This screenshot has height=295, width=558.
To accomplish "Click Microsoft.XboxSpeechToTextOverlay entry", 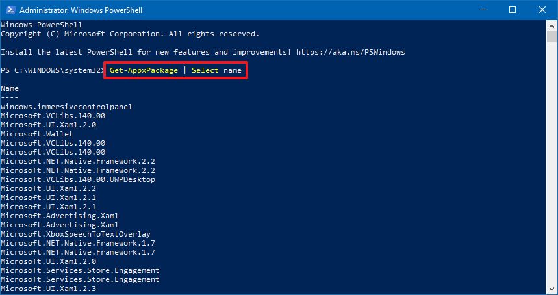I will click(x=76, y=234).
